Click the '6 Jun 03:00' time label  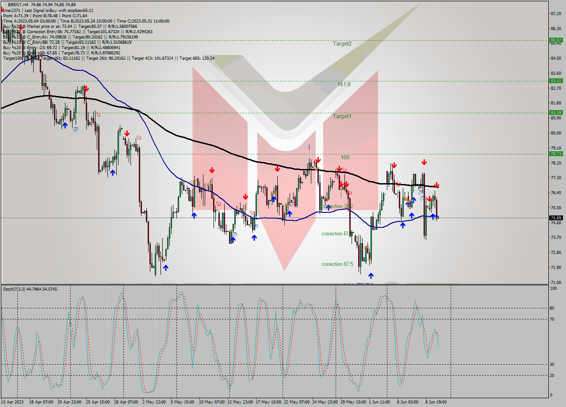coord(408,402)
